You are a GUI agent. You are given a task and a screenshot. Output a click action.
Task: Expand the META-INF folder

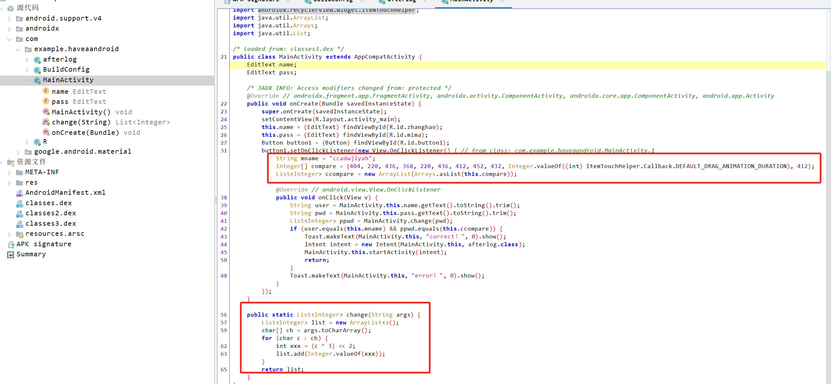pyautogui.click(x=9, y=173)
